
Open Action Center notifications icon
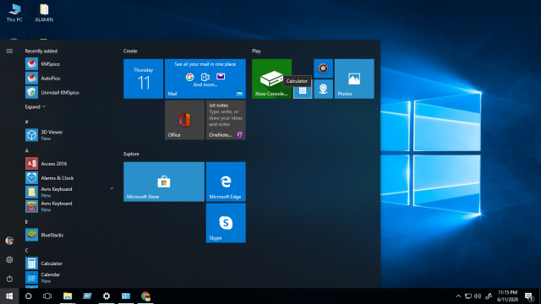tap(529, 296)
